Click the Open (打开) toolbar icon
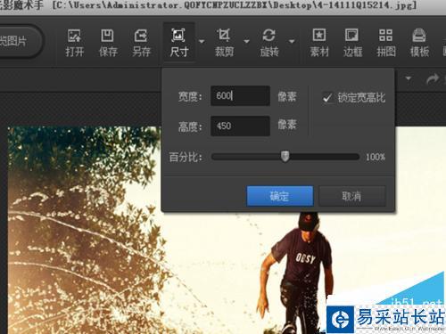 (x=74, y=43)
